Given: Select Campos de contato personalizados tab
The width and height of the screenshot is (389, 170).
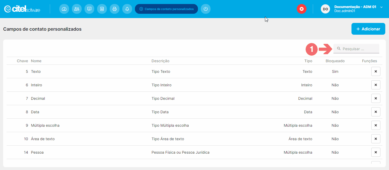Looking at the screenshot, I should (x=166, y=9).
